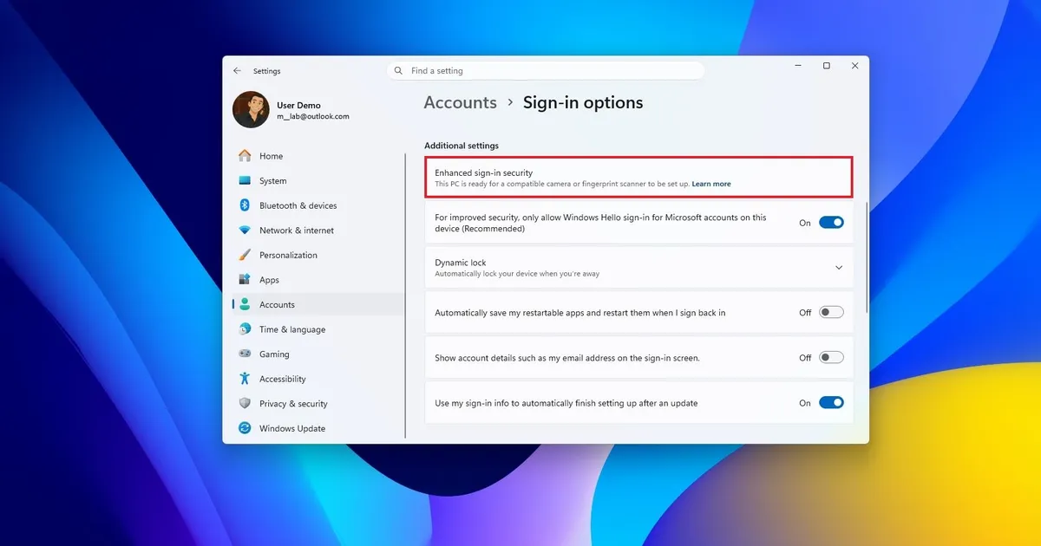Enable automatically save restartable apps toggle
Image resolution: width=1041 pixels, height=546 pixels.
[831, 312]
